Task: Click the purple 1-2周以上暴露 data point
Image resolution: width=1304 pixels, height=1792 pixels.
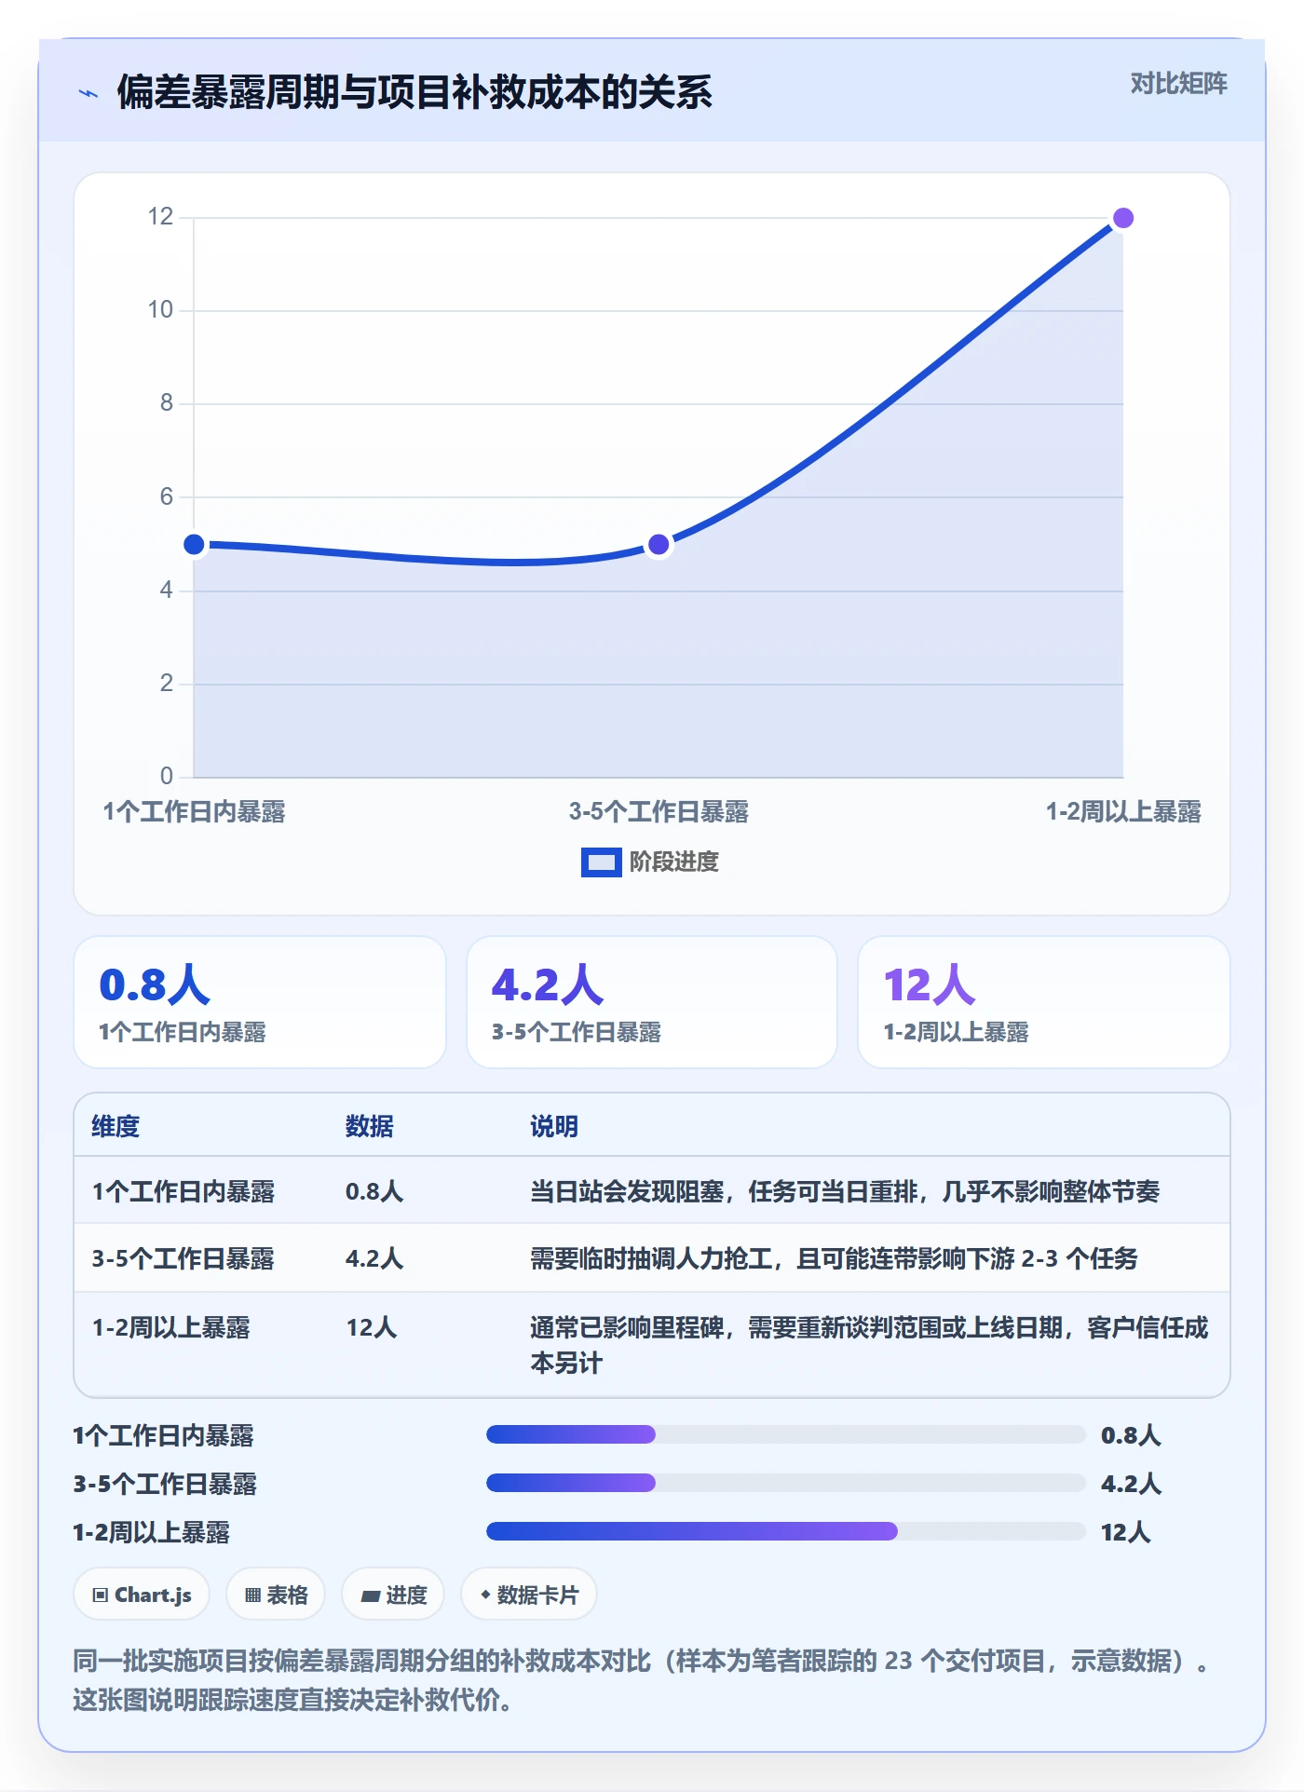Action: [1123, 218]
